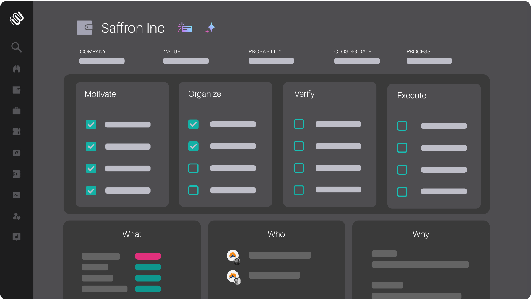Click the Closing Date field value
The image size is (531, 299).
tap(357, 61)
